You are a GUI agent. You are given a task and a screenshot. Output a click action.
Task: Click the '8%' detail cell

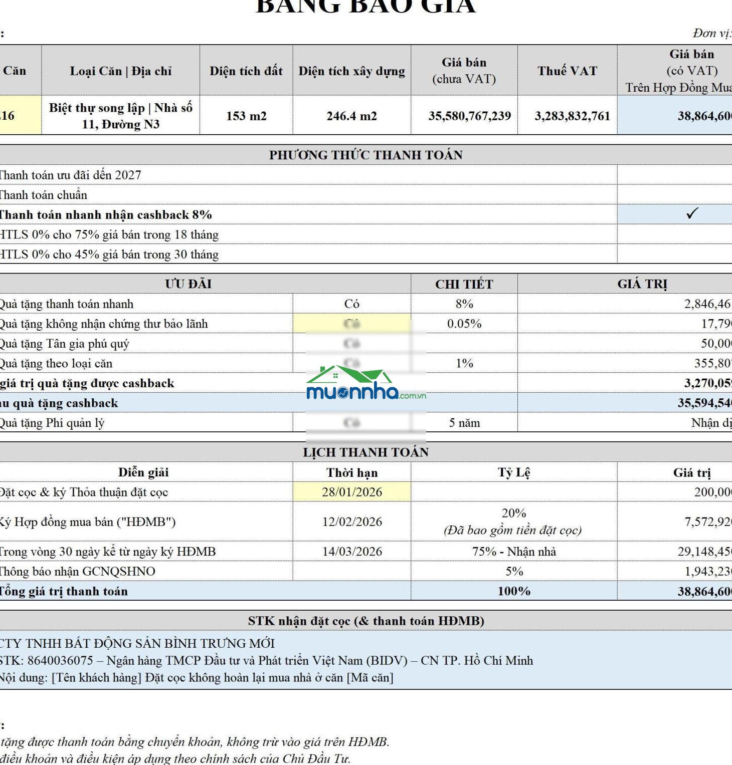pos(464,304)
